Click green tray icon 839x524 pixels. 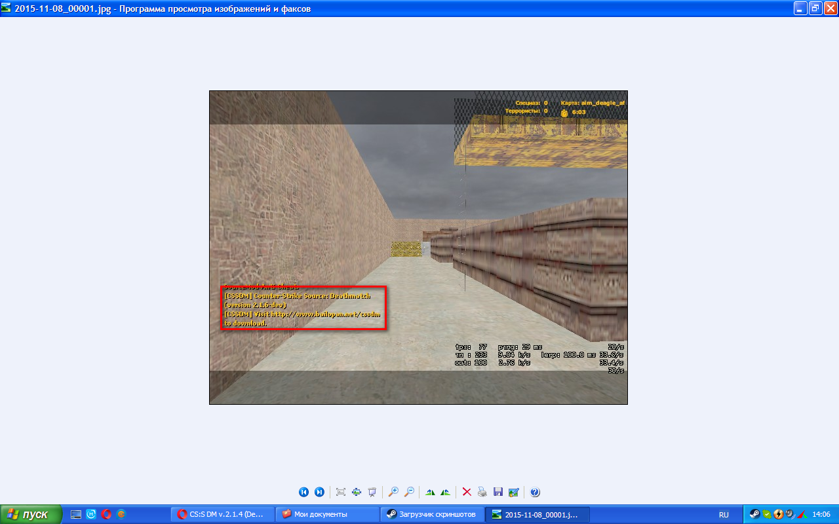click(766, 514)
